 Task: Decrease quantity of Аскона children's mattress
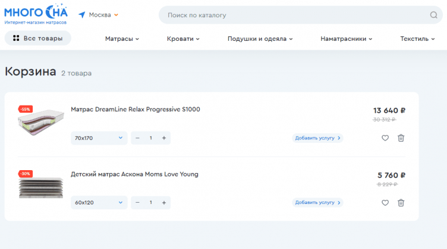click(137, 203)
